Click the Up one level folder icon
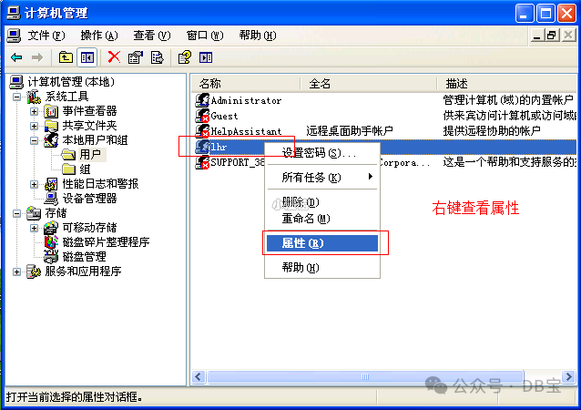 [x=66, y=57]
